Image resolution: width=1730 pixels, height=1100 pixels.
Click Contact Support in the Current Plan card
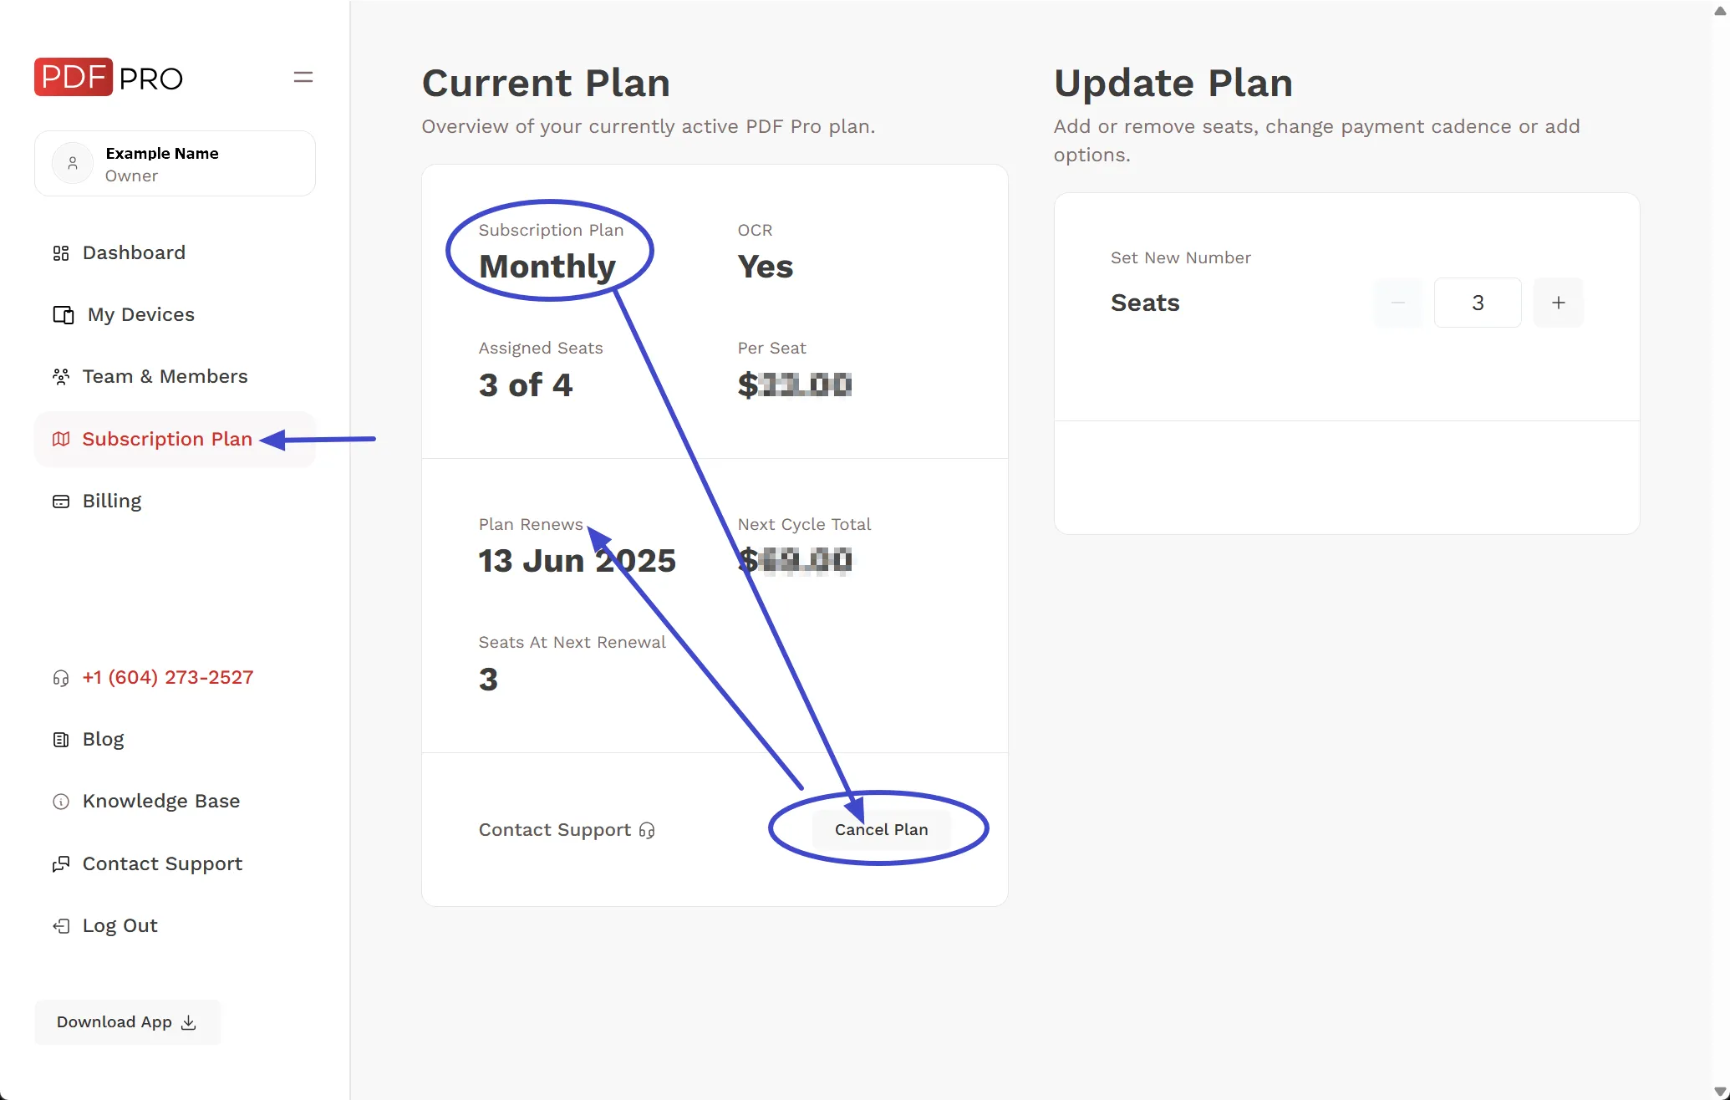click(x=566, y=830)
